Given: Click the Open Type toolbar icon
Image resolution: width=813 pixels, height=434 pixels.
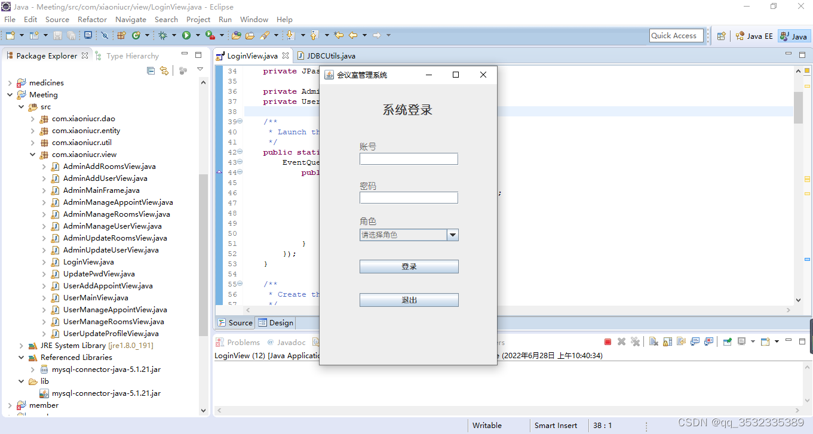Looking at the screenshot, I should (236, 36).
